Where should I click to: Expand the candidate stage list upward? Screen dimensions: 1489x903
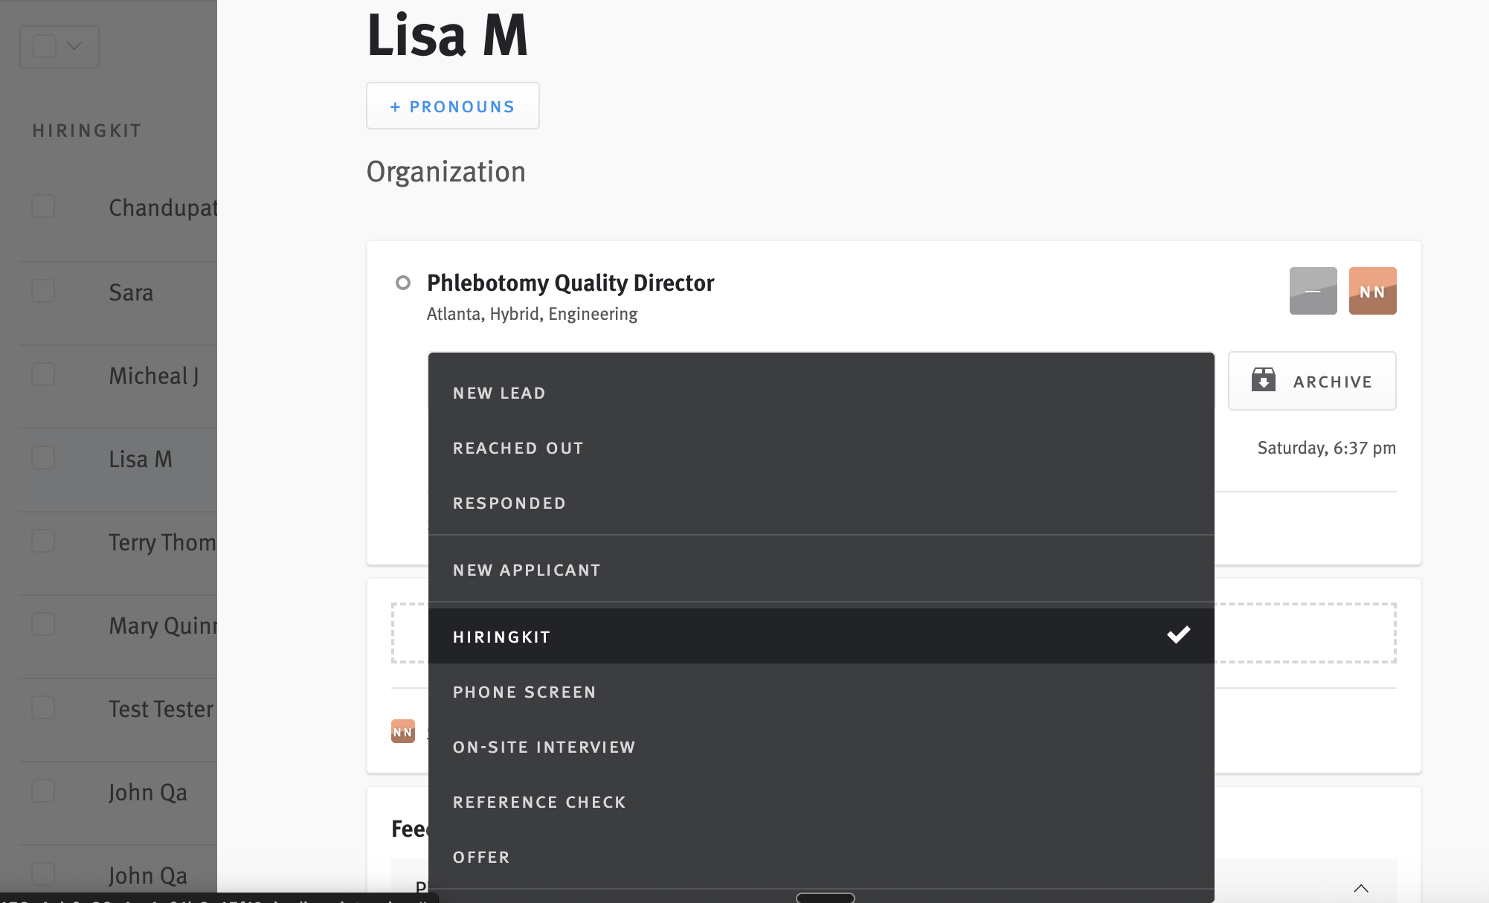824,897
